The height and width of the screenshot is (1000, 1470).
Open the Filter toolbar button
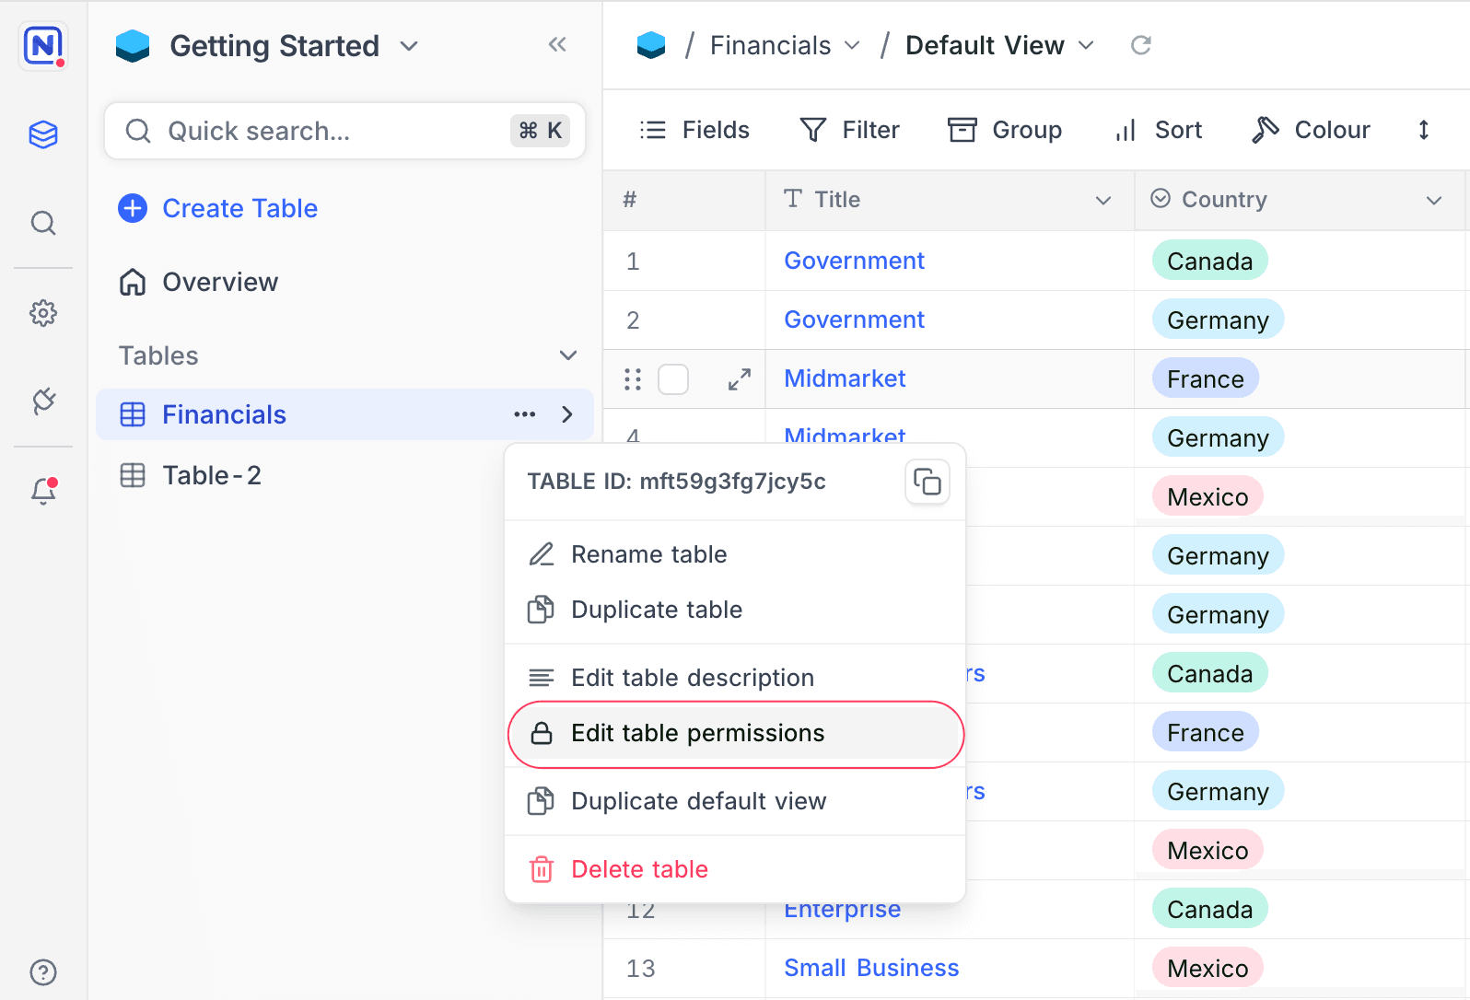[x=850, y=130]
